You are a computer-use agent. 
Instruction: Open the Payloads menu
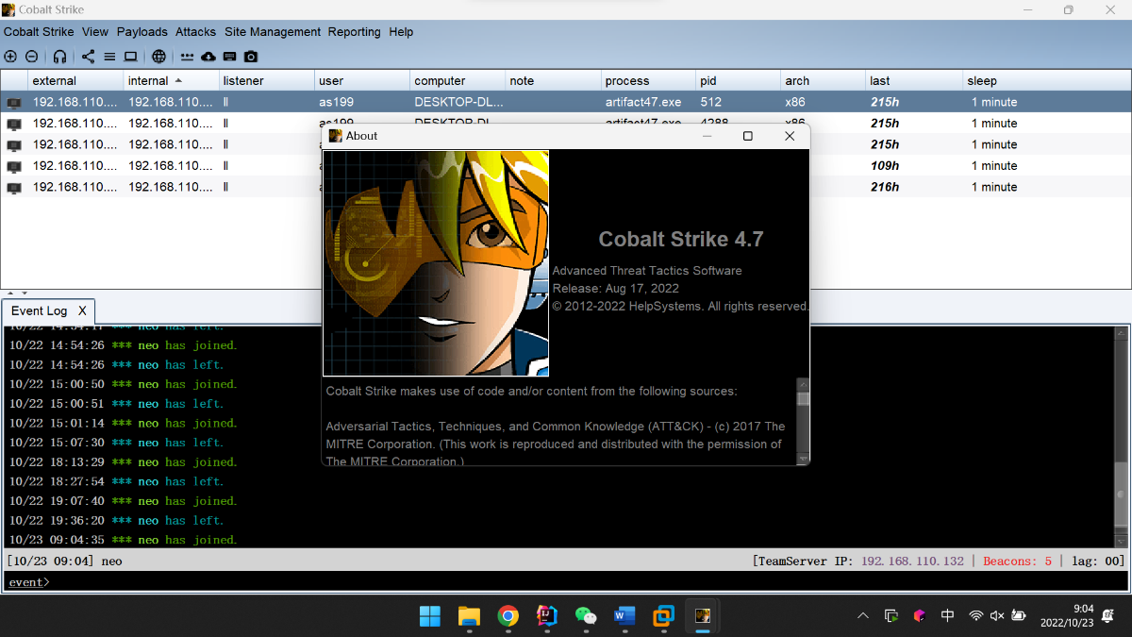pyautogui.click(x=142, y=32)
